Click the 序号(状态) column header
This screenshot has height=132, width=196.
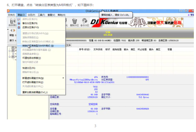85,49
